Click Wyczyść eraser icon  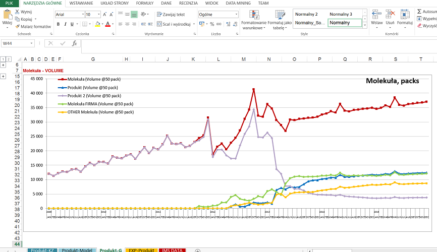[x=419, y=26]
